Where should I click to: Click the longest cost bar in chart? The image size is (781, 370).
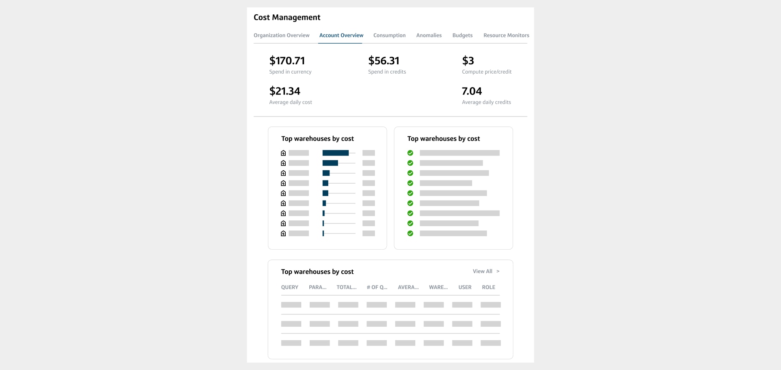click(x=335, y=153)
